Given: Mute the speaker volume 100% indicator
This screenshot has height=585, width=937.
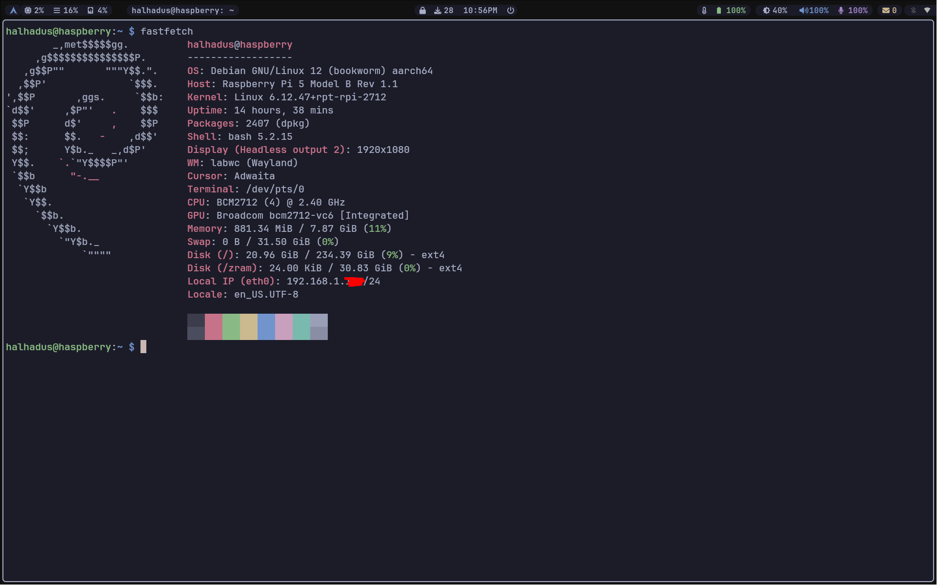Looking at the screenshot, I should click(x=814, y=10).
